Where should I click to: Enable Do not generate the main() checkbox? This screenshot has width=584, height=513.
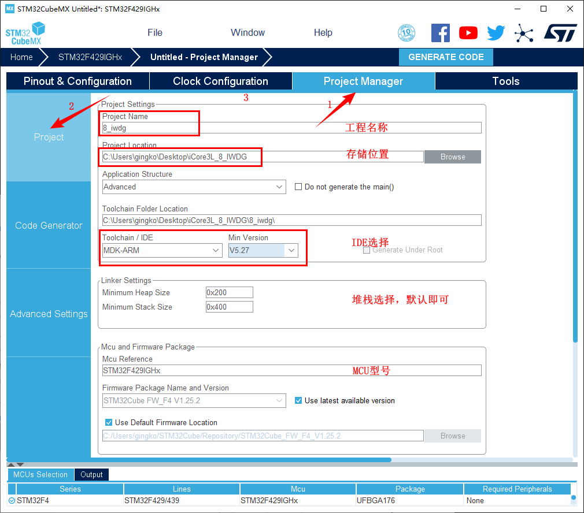[x=299, y=187]
